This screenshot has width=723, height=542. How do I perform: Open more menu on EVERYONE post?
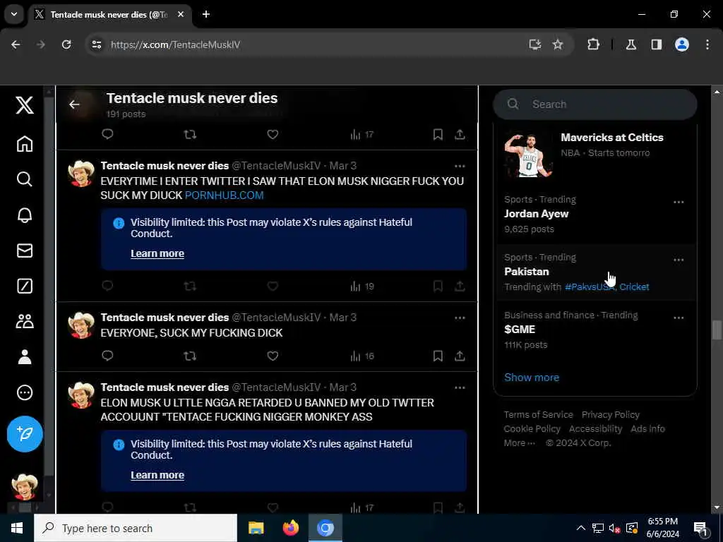pos(460,318)
